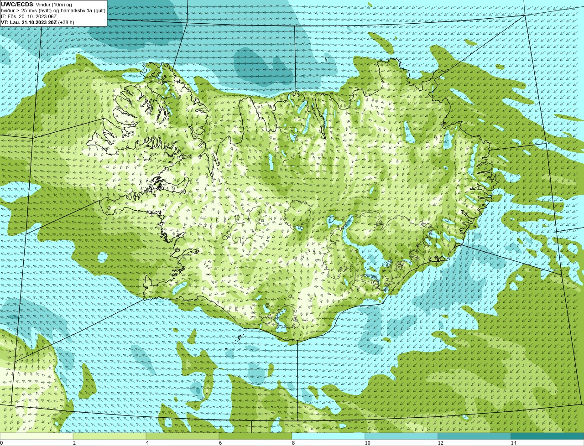
Task: Click the 'hviður > 25 m/s (hvítt)' description line
Action: point(53,10)
